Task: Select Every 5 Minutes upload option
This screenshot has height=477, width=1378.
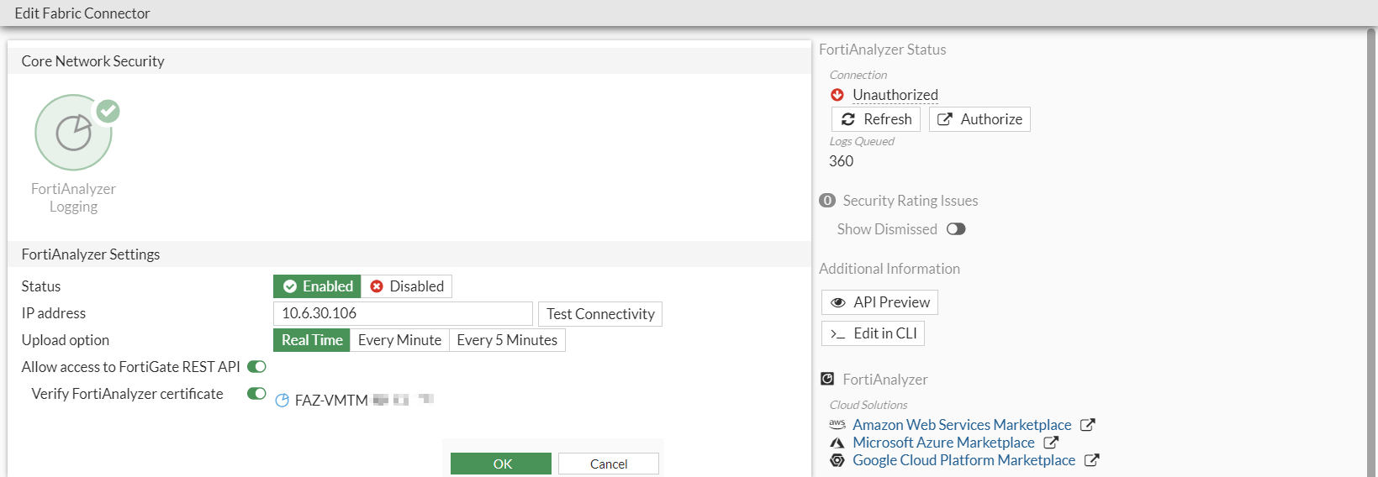Action: 507,340
